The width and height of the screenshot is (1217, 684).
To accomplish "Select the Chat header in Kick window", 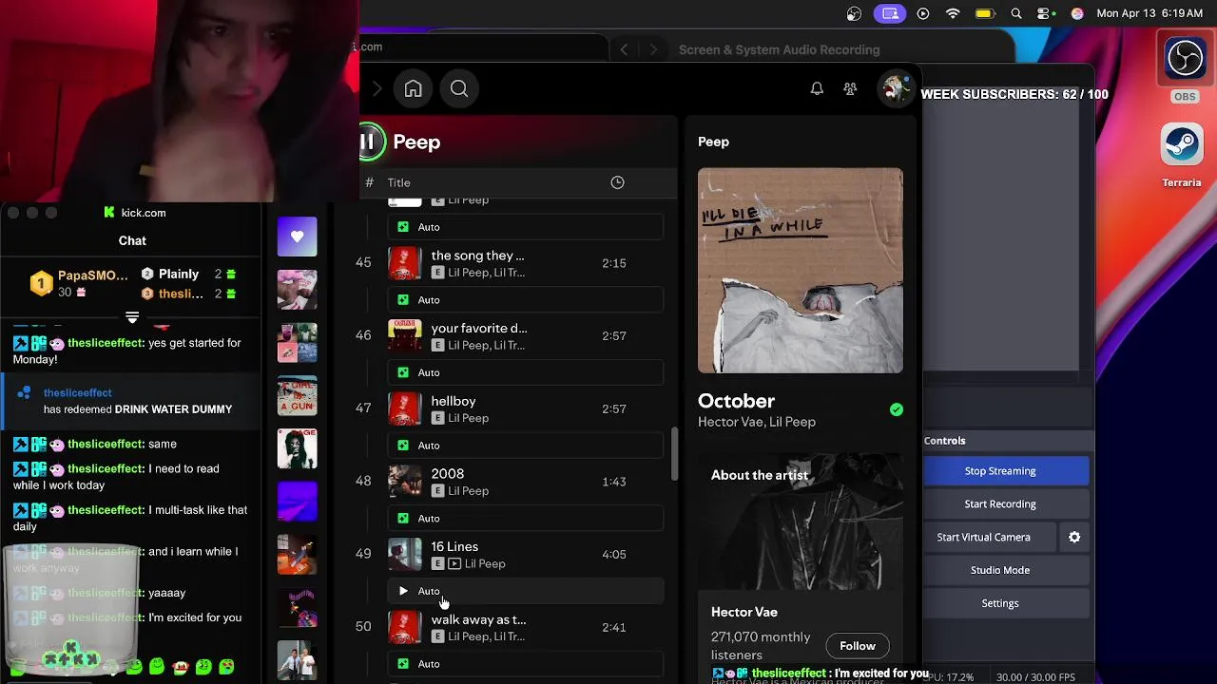I will pos(132,241).
